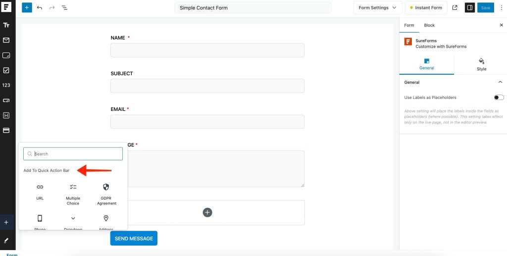
Task: Select the Phone block icon
Action: [x=40, y=218]
